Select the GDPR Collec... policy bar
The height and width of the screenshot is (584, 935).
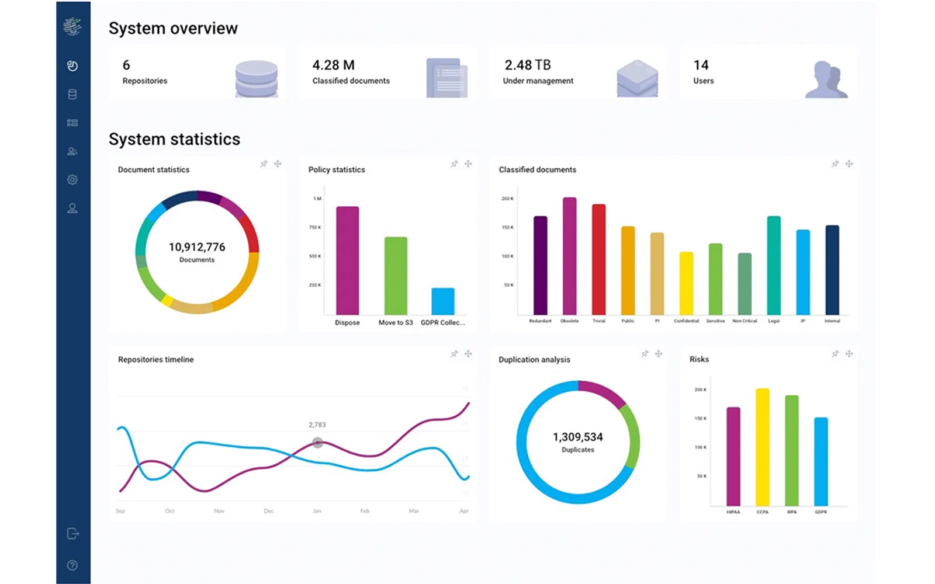tap(443, 301)
